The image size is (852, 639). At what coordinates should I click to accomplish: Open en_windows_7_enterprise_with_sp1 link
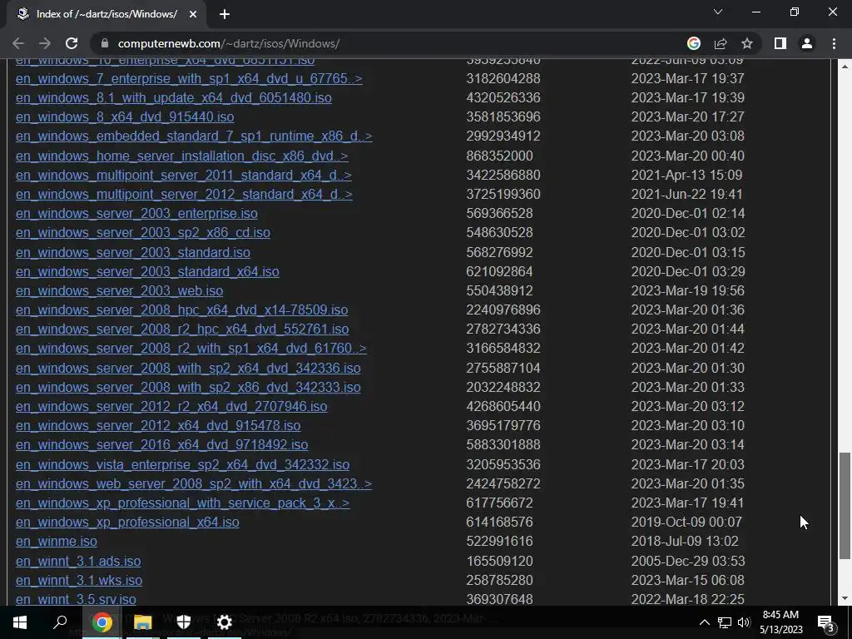click(189, 79)
